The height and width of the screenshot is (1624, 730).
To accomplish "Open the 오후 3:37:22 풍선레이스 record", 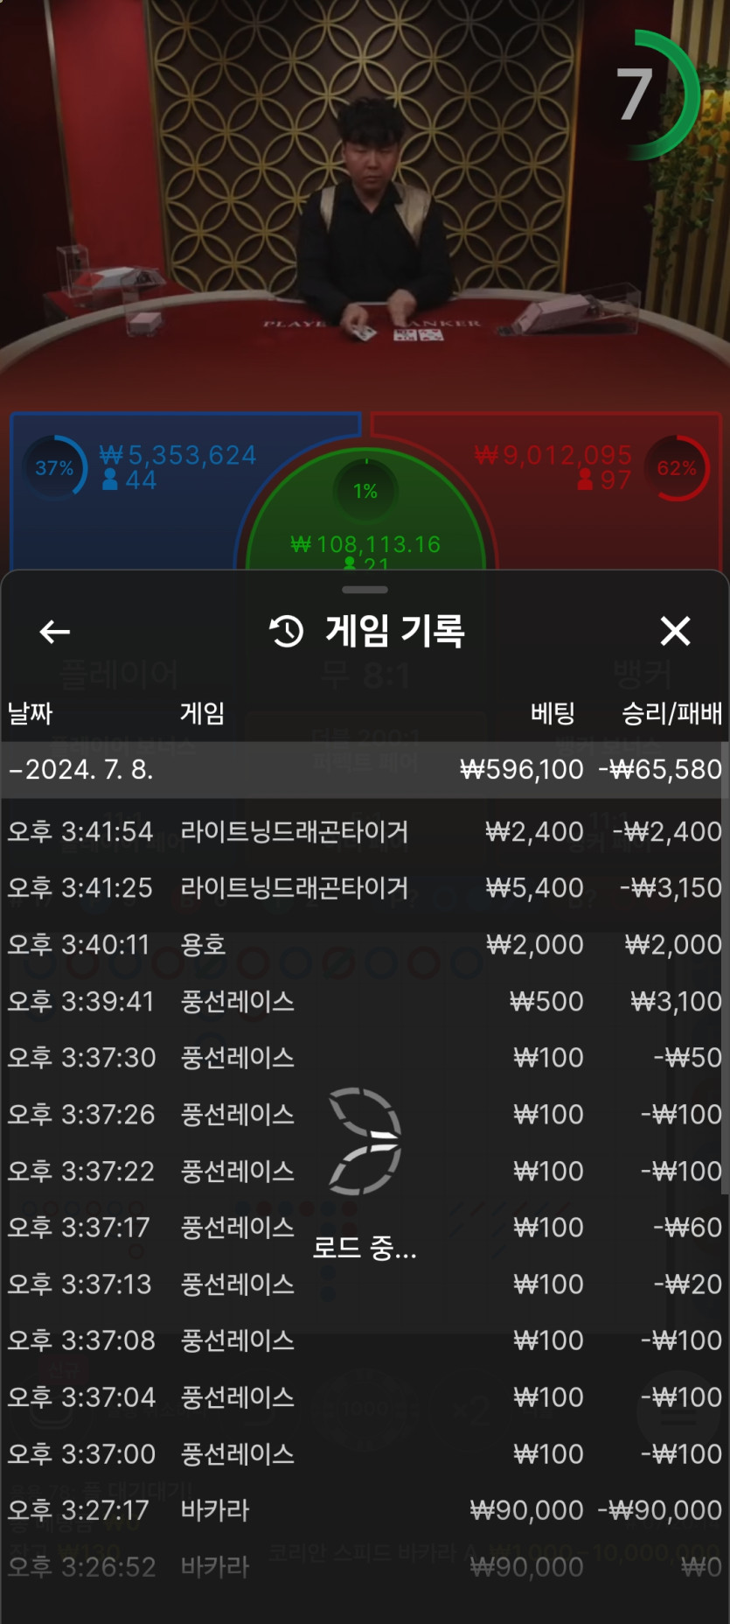I will tap(365, 1171).
